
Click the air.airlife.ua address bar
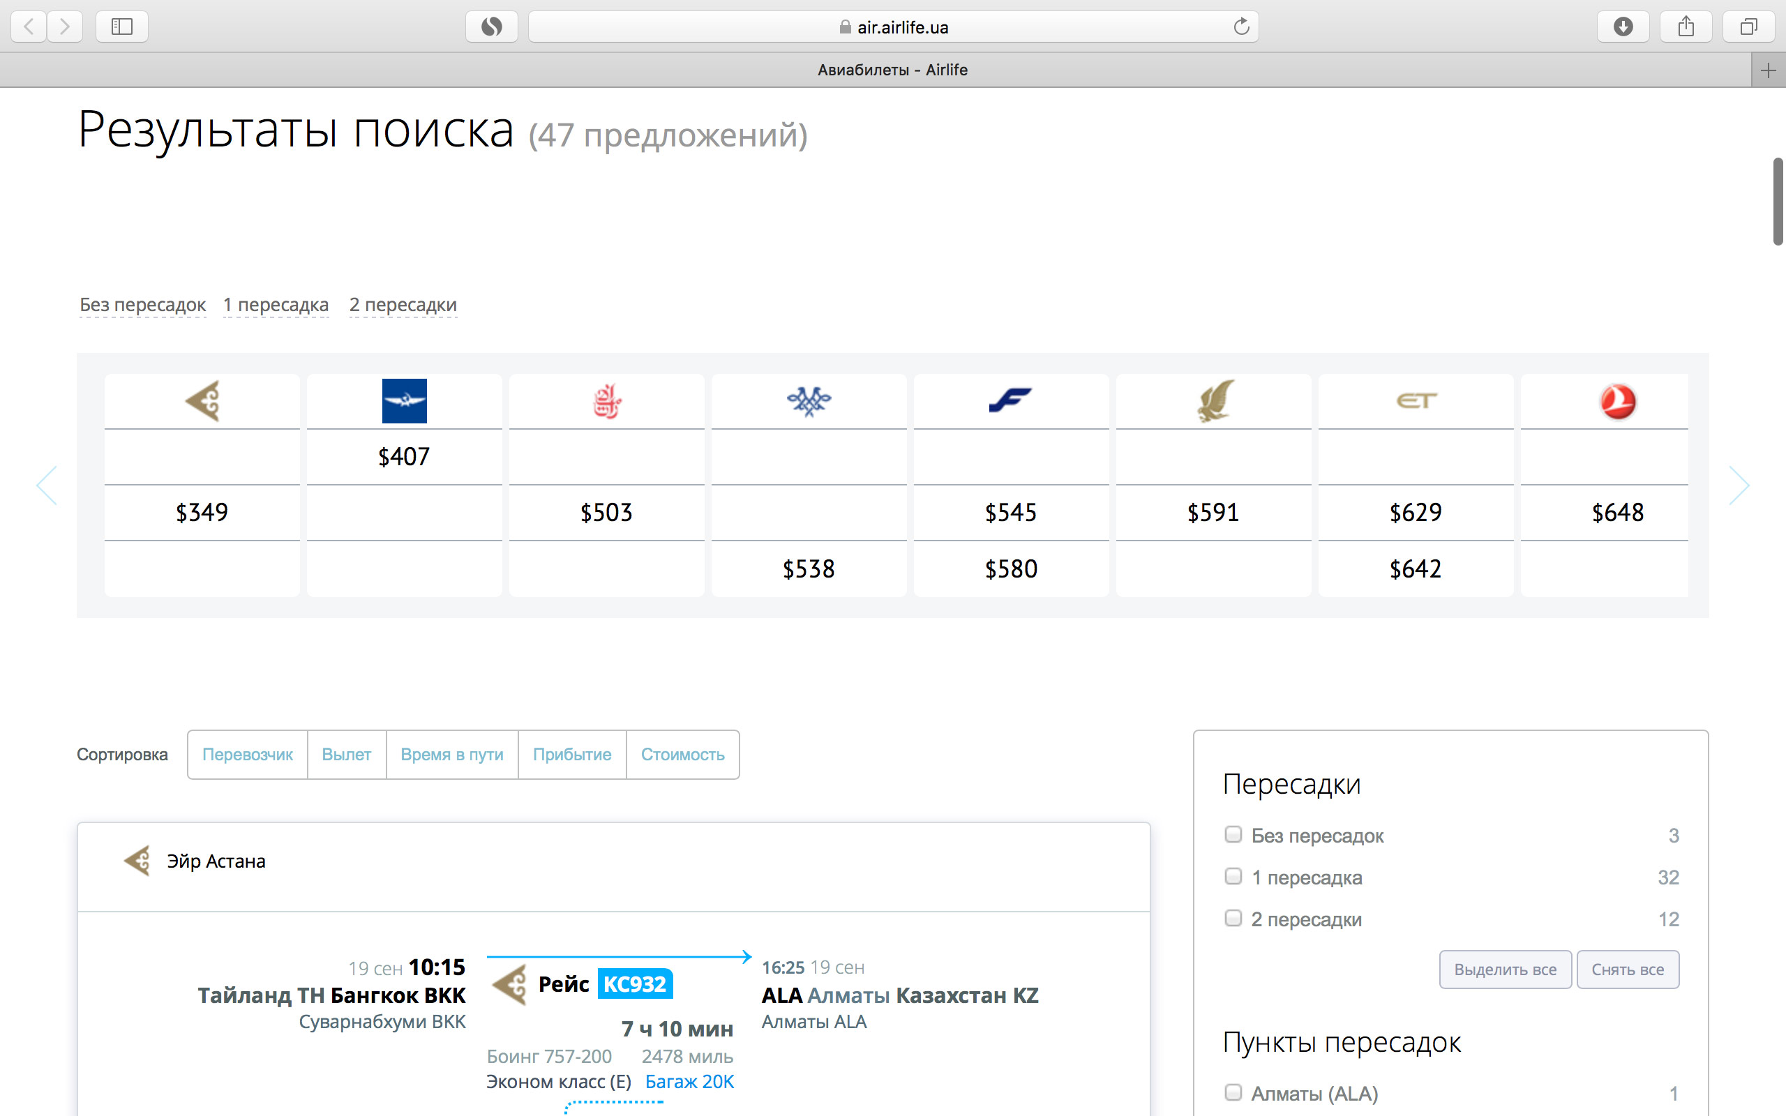pos(893,27)
